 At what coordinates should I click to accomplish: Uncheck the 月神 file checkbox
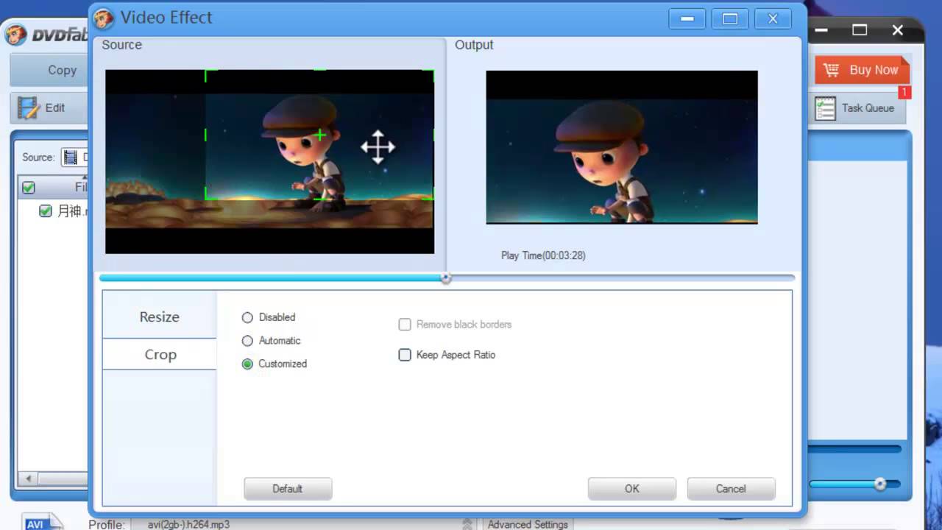[x=46, y=211]
